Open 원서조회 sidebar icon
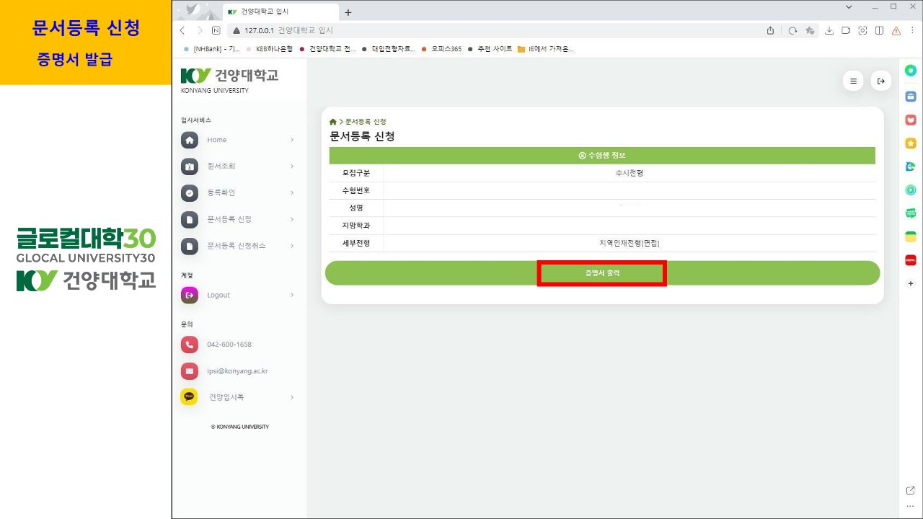This screenshot has height=519, width=923. [189, 167]
